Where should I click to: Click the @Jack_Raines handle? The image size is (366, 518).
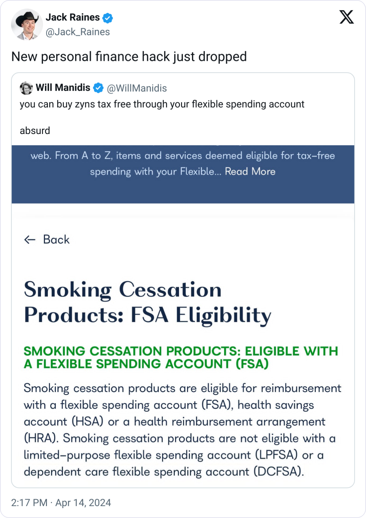tap(78, 32)
